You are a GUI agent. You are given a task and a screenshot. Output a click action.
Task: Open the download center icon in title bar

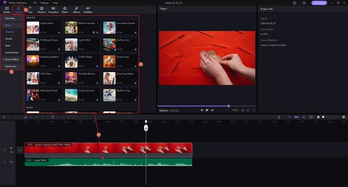294,3
